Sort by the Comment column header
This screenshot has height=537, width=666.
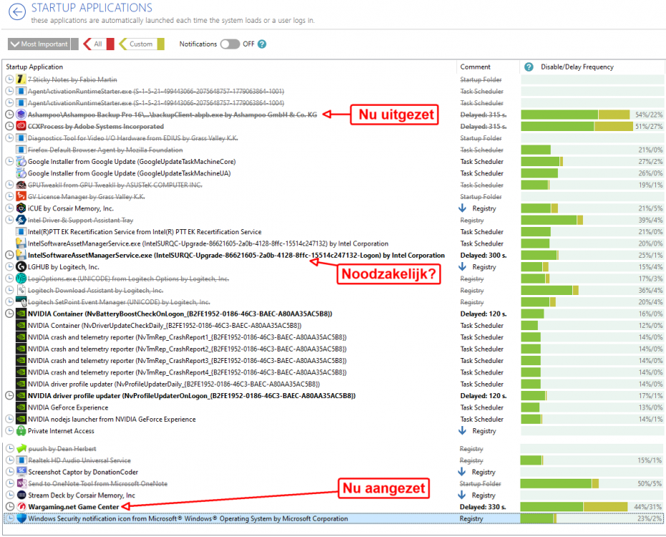pos(475,67)
